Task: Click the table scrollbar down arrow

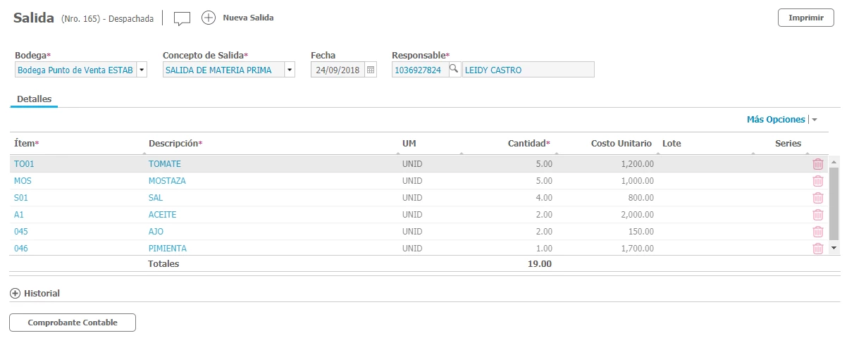Action: click(834, 248)
